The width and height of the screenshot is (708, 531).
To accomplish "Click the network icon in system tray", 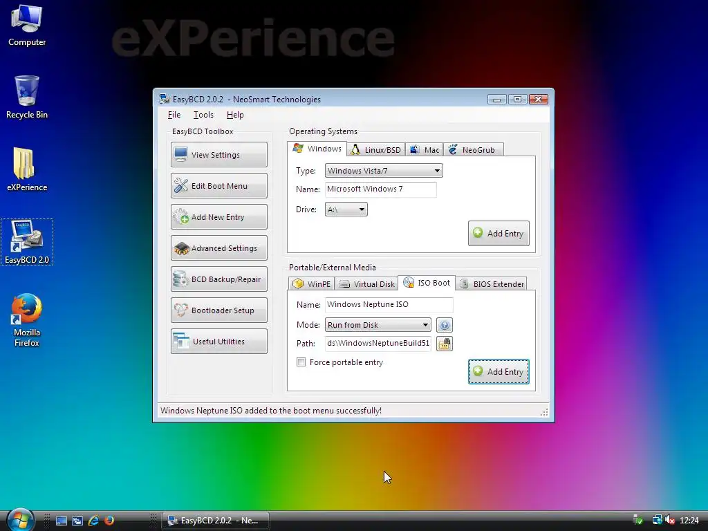I will 657,521.
